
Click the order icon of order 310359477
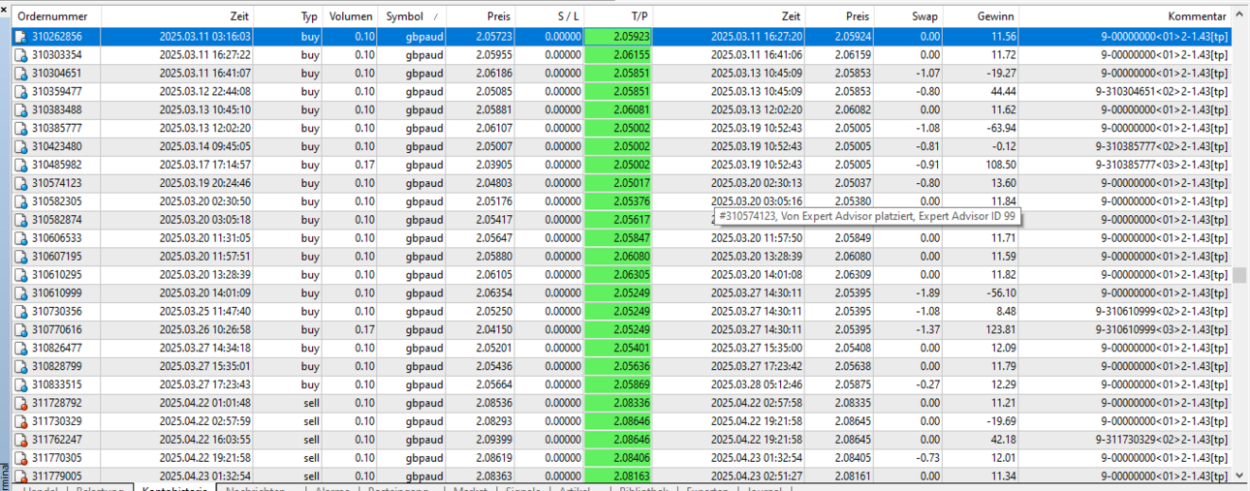click(20, 92)
